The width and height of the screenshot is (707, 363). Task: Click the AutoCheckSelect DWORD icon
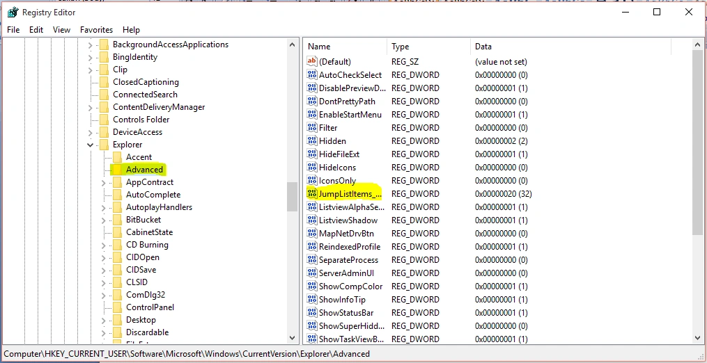point(311,75)
